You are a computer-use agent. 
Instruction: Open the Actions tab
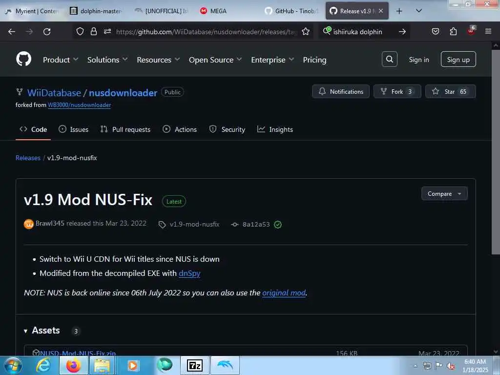(x=180, y=129)
